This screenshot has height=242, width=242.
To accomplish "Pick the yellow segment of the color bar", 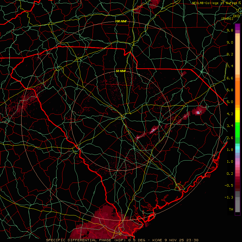I will coord(237,115).
